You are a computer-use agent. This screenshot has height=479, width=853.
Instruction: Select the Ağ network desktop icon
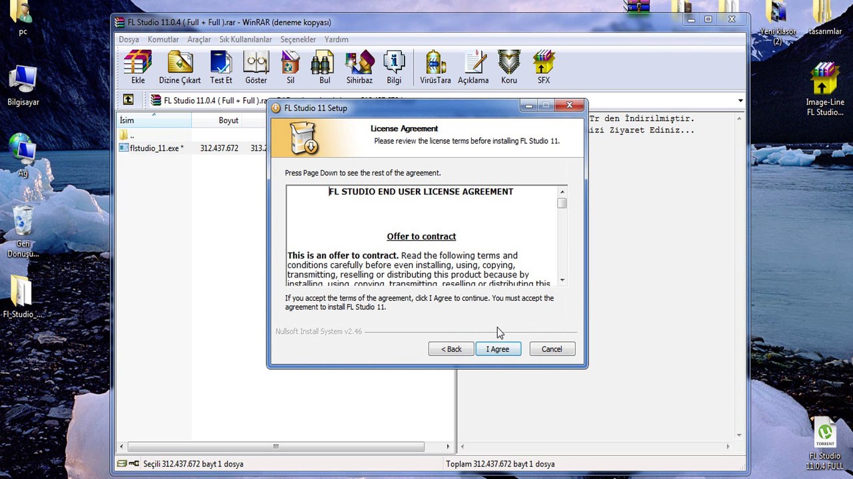click(x=23, y=155)
